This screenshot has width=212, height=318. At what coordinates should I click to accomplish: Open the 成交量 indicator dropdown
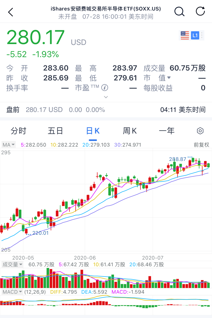pos(13,264)
